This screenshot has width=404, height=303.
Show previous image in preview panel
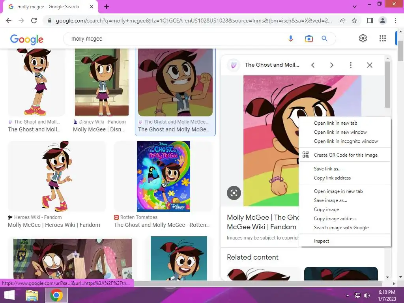(313, 65)
